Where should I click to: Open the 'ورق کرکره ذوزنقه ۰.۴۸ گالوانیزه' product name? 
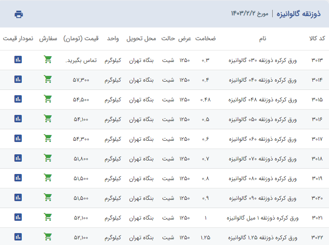pos(262,100)
